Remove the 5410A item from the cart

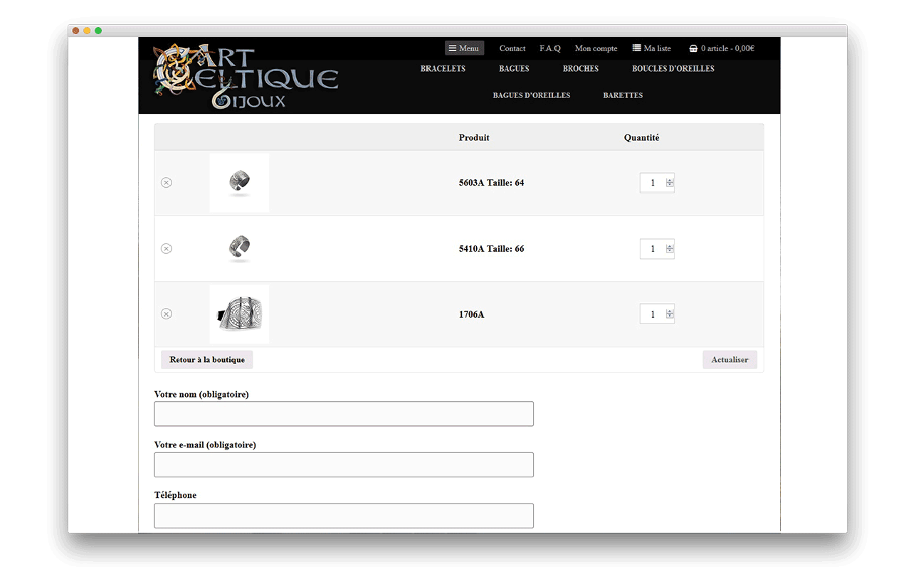(x=167, y=248)
